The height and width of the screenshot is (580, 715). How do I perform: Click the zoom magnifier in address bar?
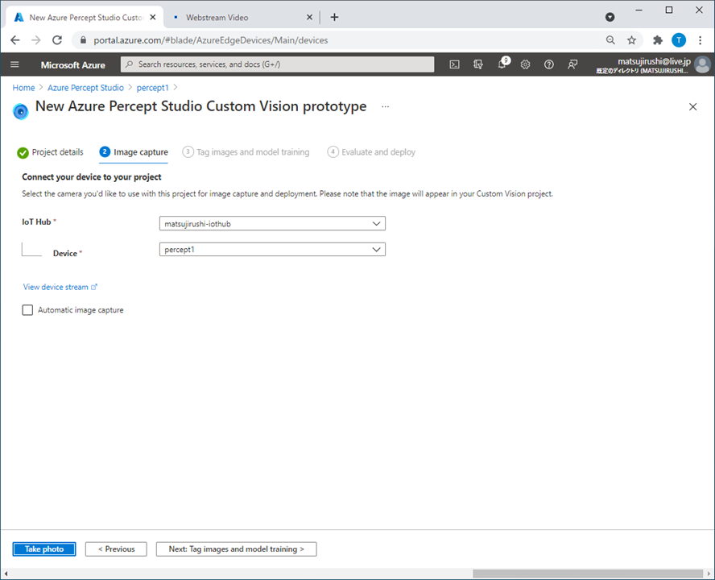coord(610,40)
